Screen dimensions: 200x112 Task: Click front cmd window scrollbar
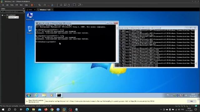[x=117, y=43]
